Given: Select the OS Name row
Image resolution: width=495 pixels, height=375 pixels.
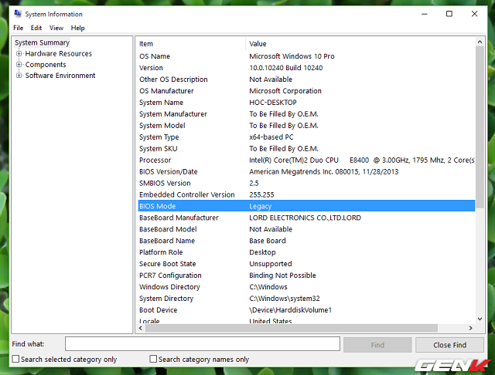Looking at the screenshot, I should [x=306, y=56].
